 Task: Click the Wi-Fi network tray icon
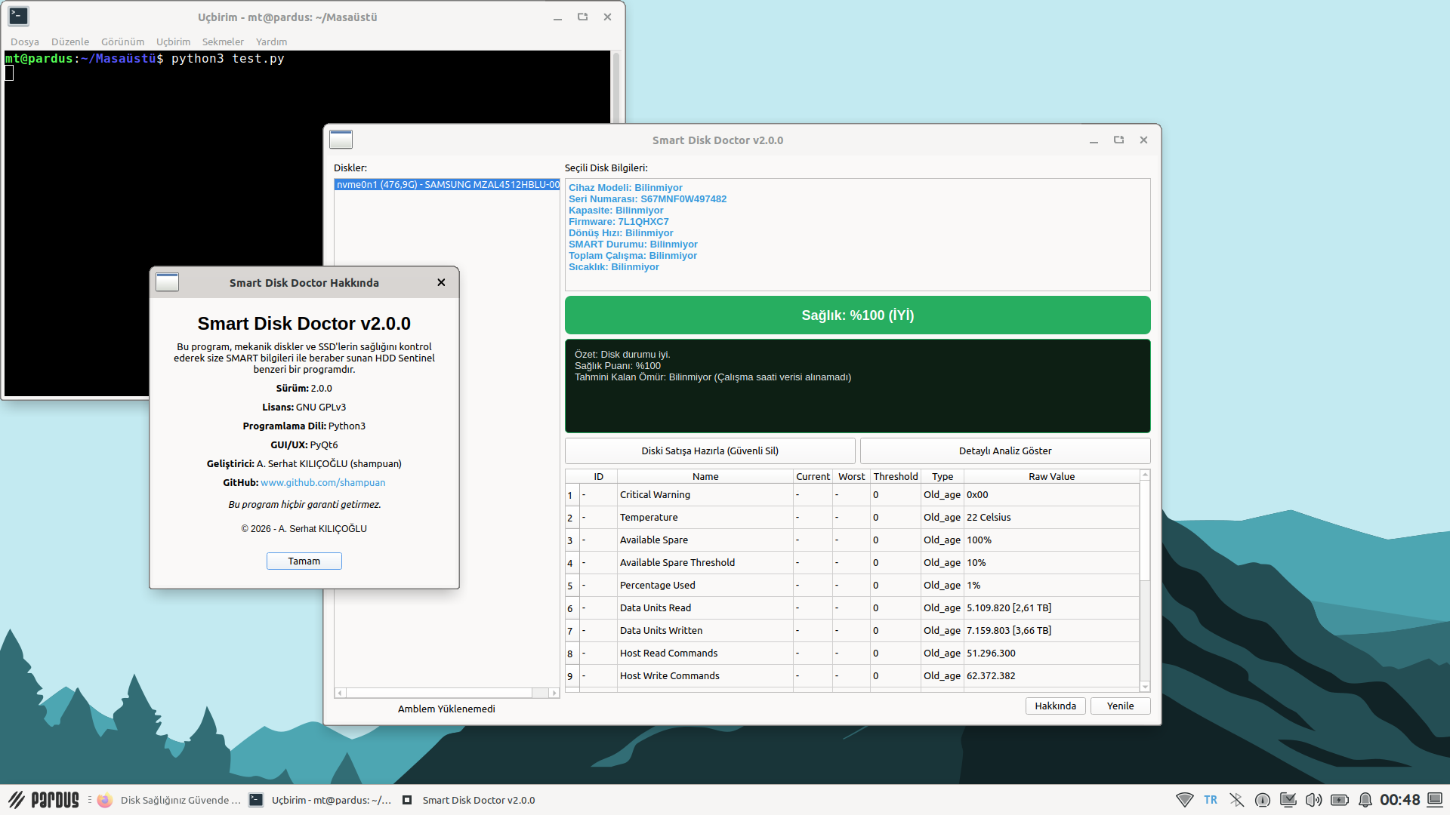point(1184,800)
